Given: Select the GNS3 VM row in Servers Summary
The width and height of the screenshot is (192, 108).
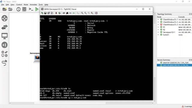Looking at the screenshot, I should pos(175,65).
